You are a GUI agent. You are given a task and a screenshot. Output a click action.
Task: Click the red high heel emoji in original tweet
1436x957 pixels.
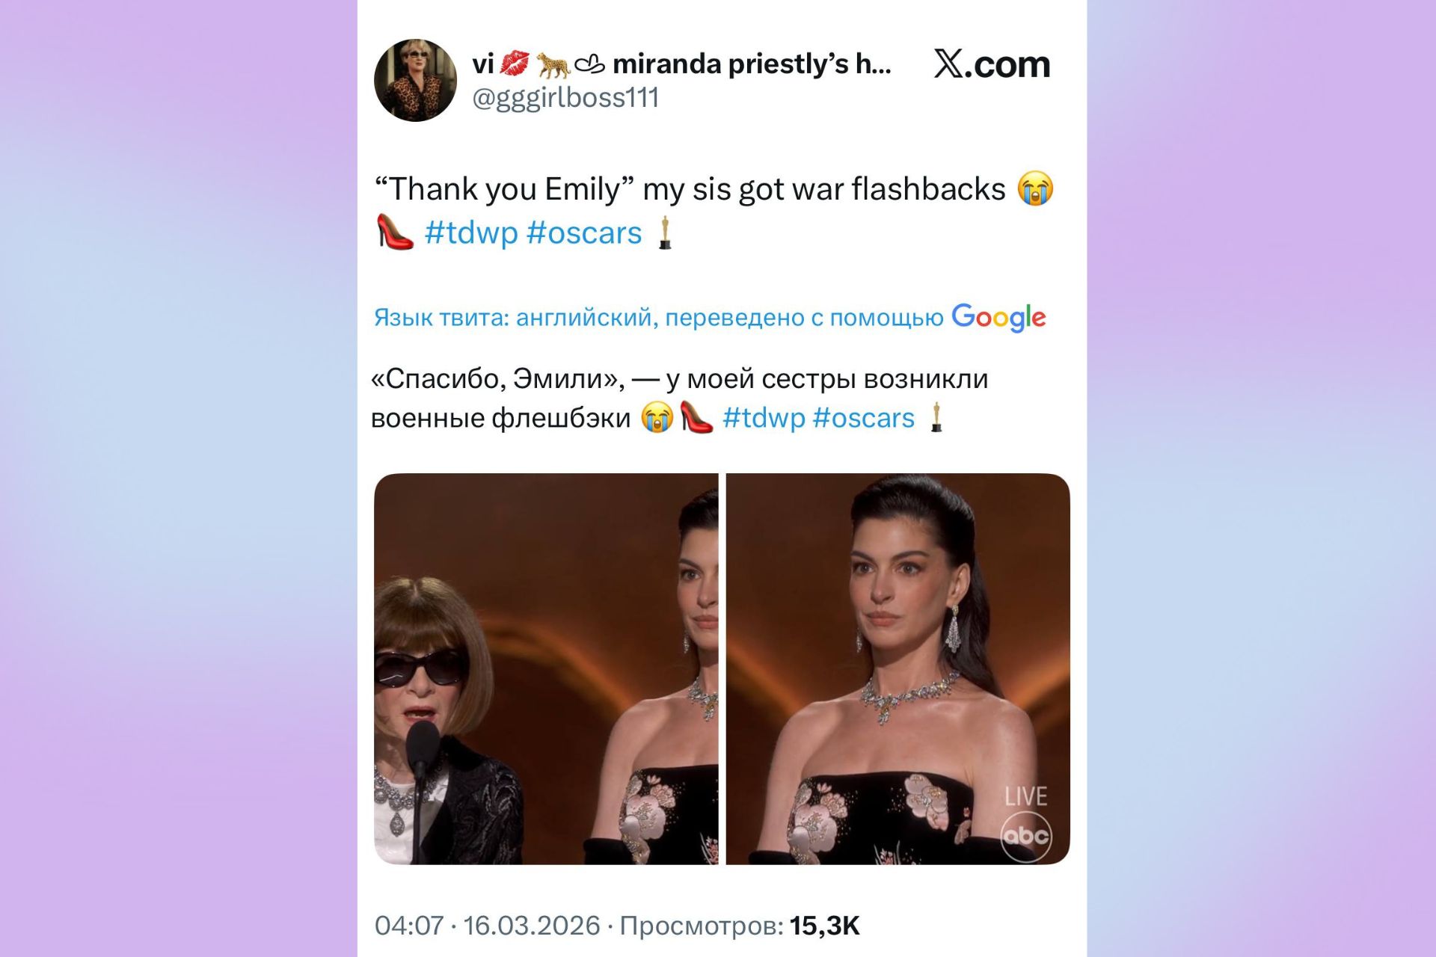click(x=394, y=232)
